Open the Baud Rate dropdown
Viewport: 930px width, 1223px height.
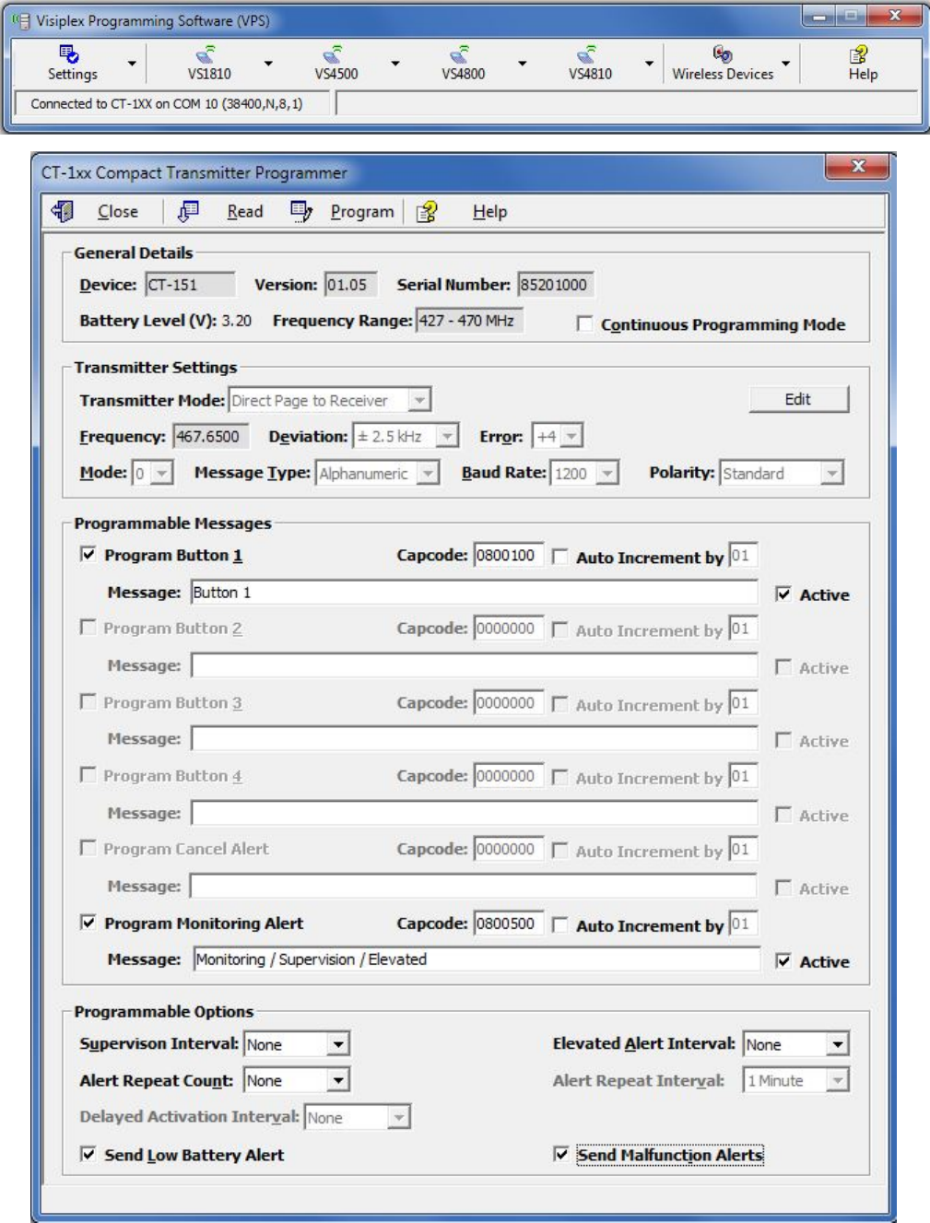pos(606,473)
